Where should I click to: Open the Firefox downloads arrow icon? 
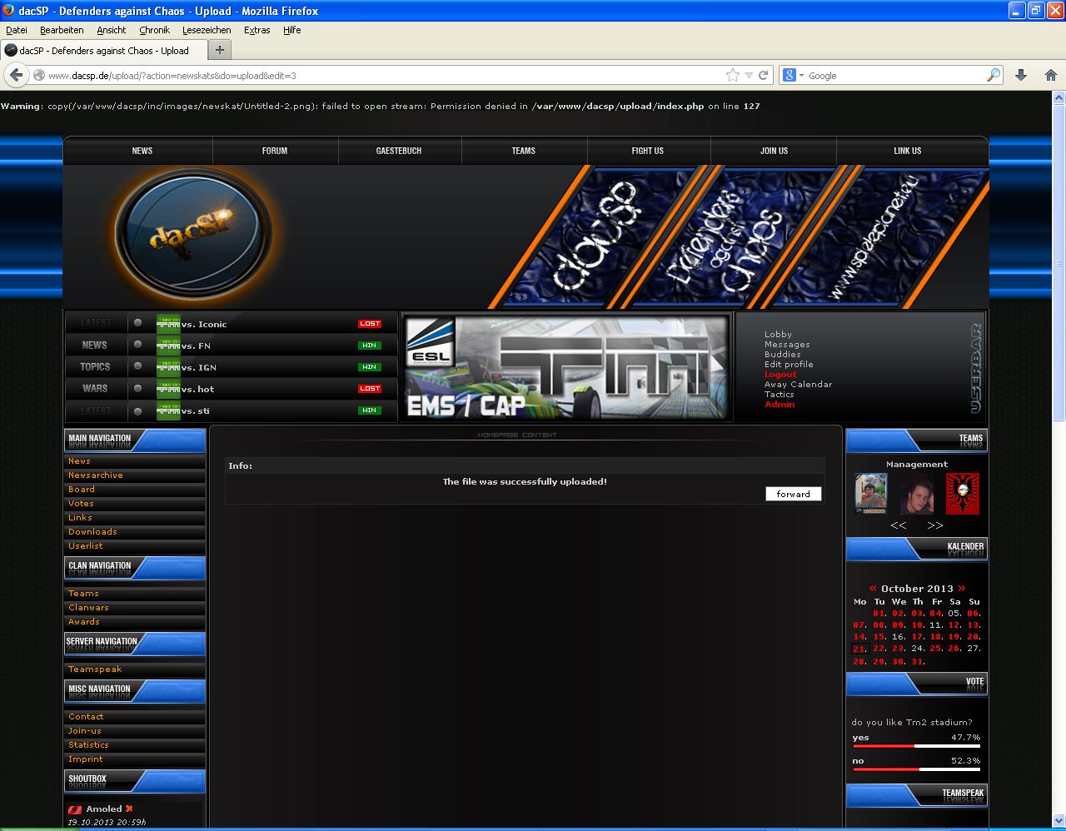(1021, 75)
